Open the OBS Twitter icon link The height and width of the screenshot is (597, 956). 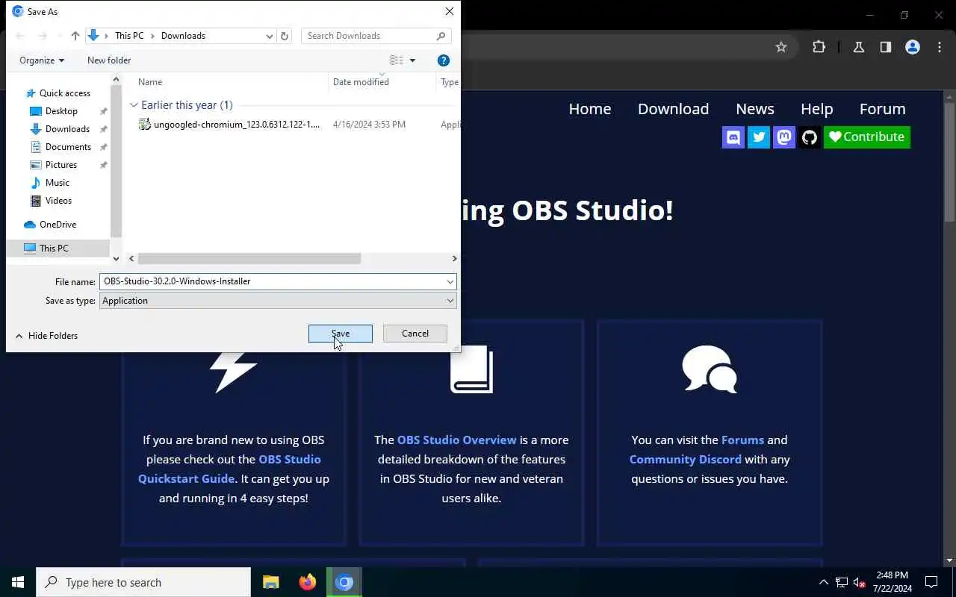759,137
